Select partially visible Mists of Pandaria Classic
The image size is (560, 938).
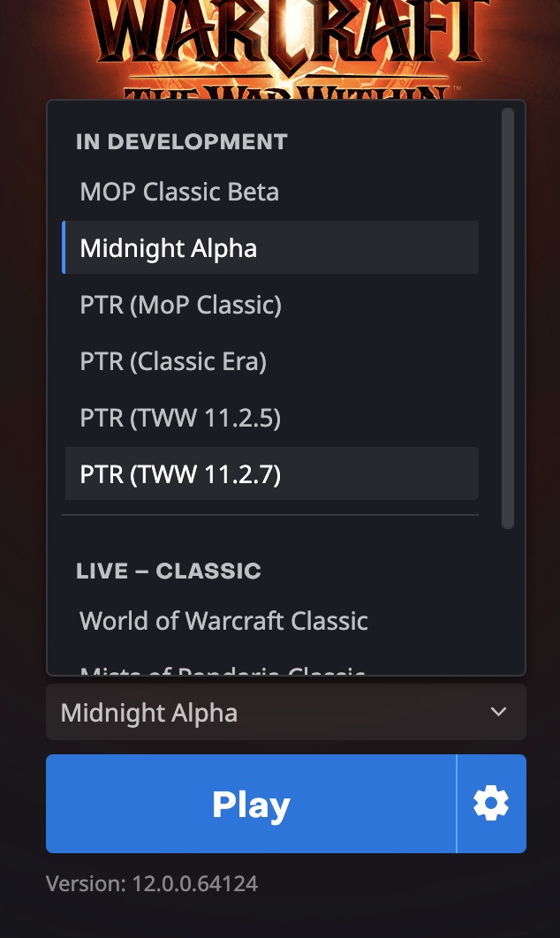tap(223, 671)
